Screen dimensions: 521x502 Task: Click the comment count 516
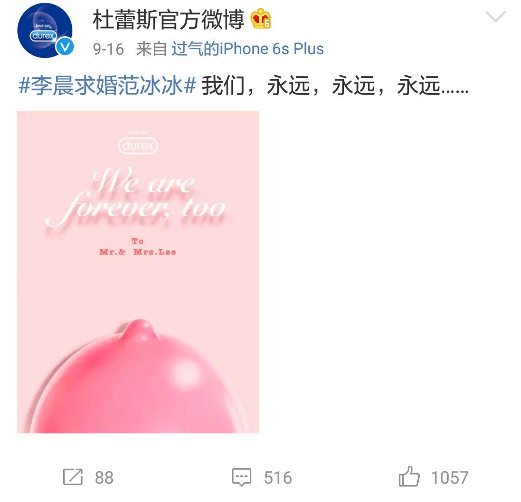tap(278, 477)
